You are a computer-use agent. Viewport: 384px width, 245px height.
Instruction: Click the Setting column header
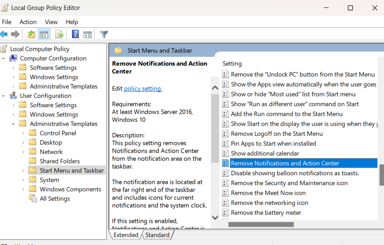point(232,64)
